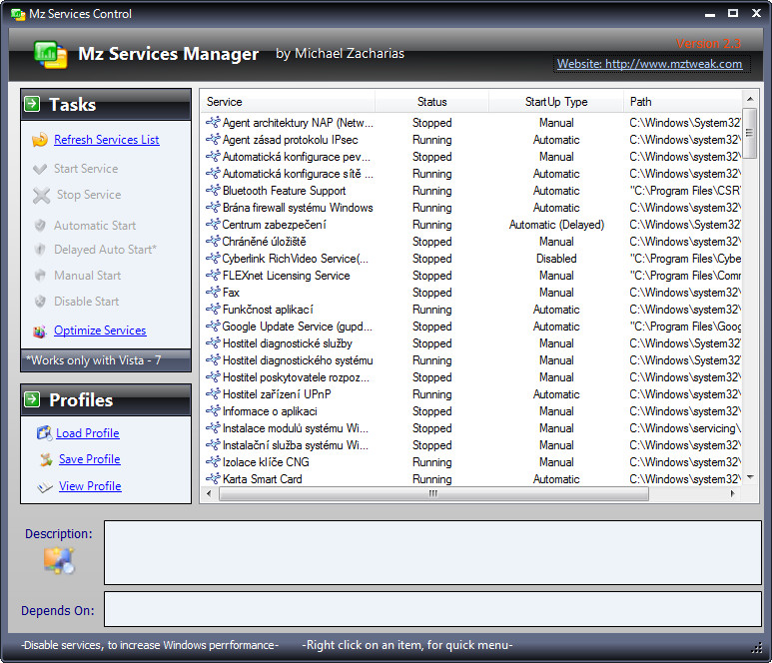Select the Cyberlink RichVideo Service row
This screenshot has width=772, height=663.
[472, 259]
